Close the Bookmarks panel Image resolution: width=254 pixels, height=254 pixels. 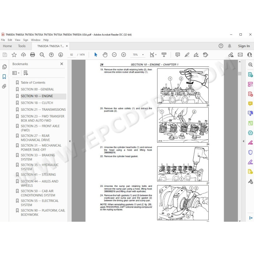coord(62,64)
